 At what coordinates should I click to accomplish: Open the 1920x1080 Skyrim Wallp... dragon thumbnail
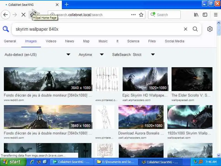point(190,117)
